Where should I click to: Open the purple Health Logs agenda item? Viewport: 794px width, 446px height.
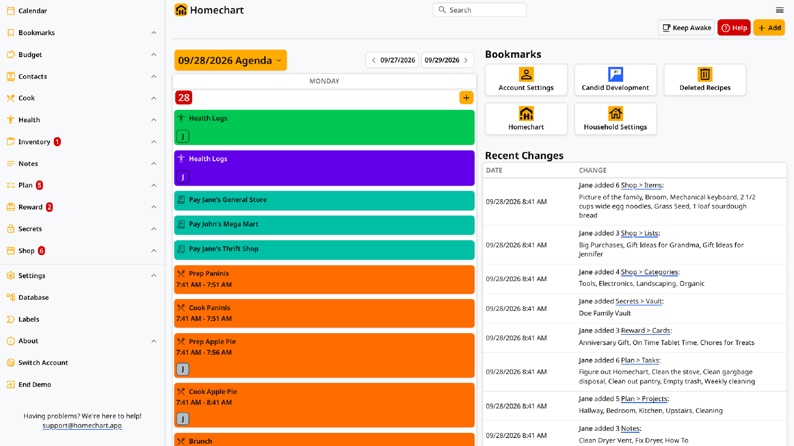click(x=324, y=168)
